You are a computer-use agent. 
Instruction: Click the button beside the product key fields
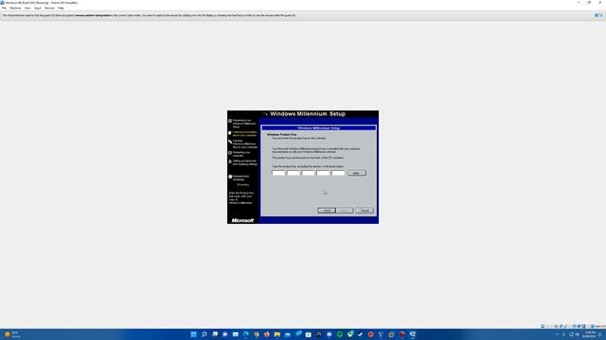356,173
